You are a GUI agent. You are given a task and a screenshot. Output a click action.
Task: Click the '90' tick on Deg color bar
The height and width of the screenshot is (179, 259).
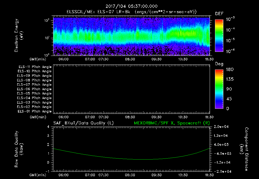[x=229, y=89]
